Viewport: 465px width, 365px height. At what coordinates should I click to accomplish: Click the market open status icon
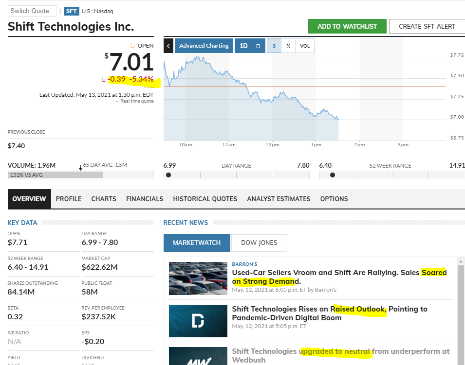click(x=132, y=46)
